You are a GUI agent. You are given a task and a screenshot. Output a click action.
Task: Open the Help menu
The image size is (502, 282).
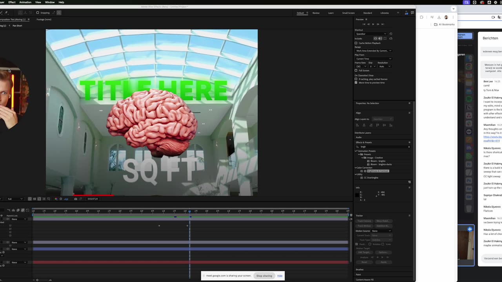pos(61,2)
